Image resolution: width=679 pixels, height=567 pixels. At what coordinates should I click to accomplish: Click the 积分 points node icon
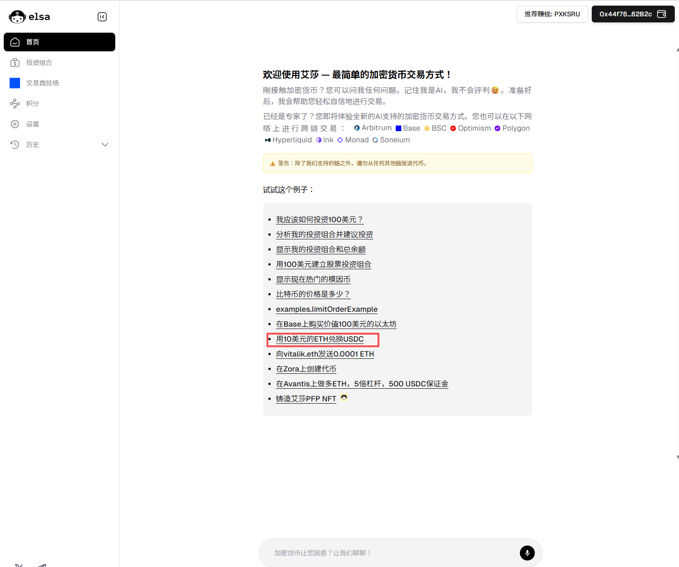point(15,103)
